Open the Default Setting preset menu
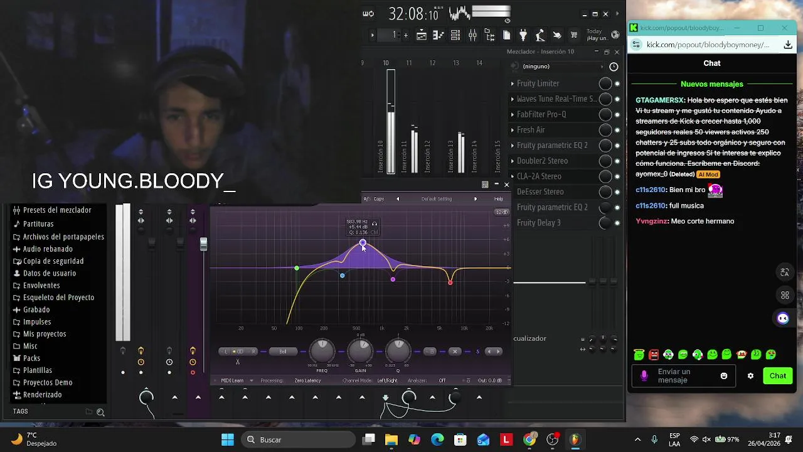 437,199
